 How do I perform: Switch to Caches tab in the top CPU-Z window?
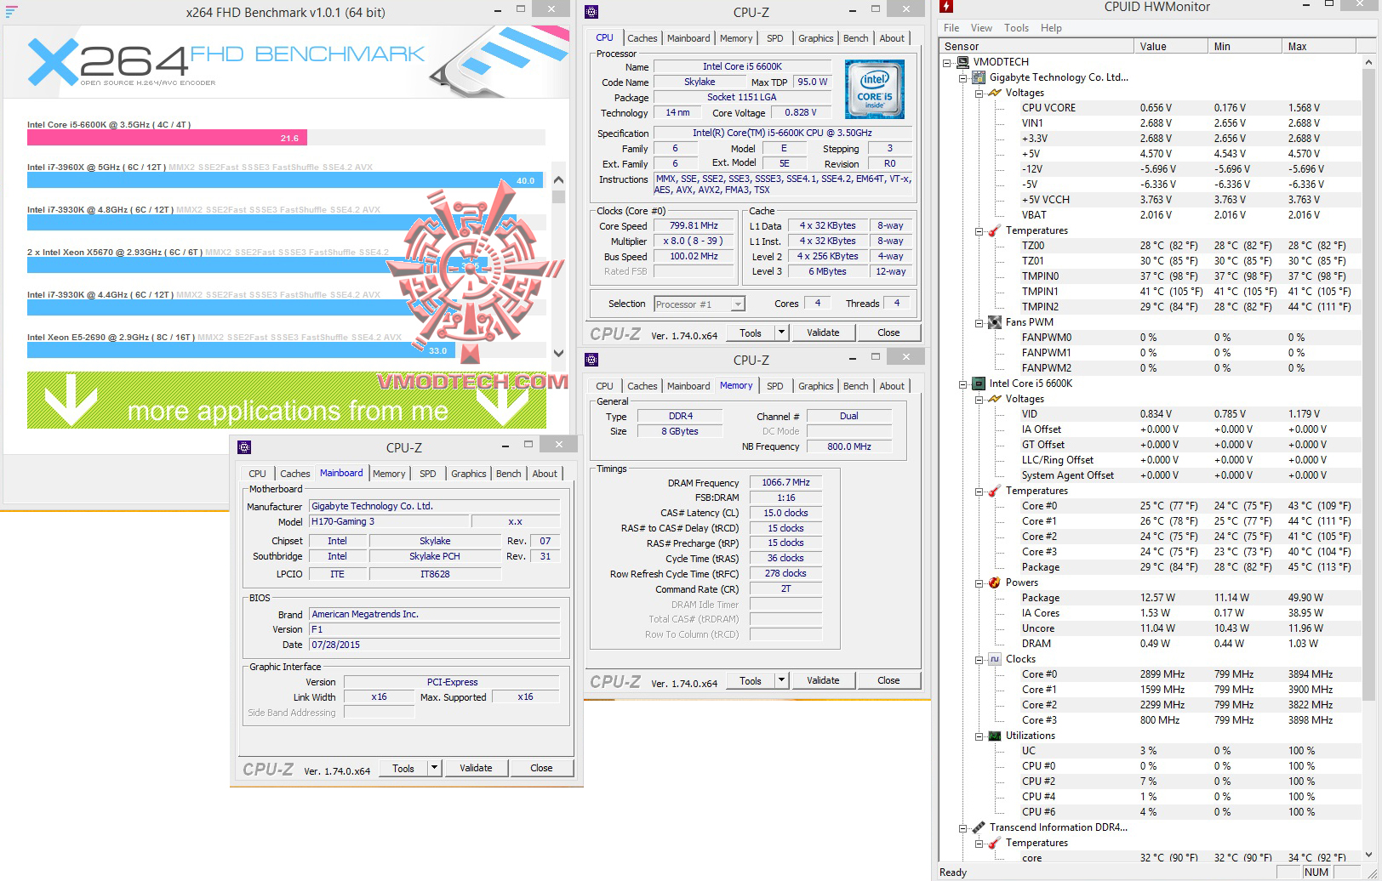(x=642, y=38)
